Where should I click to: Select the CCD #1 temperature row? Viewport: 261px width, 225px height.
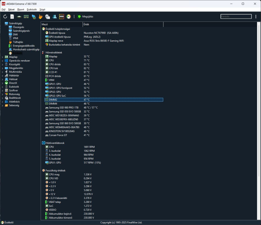104,72
